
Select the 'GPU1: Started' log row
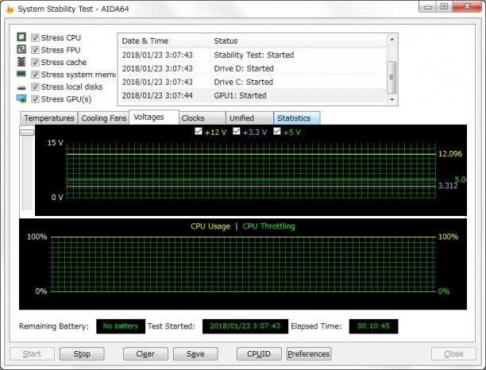click(253, 95)
